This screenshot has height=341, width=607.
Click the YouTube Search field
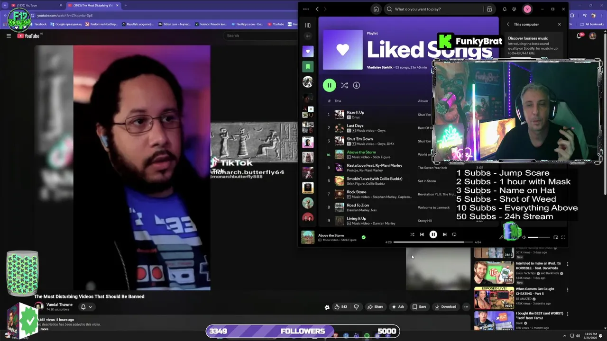coord(261,36)
